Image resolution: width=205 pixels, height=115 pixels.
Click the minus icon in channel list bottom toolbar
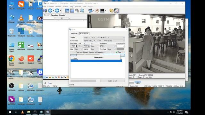[44, 77]
